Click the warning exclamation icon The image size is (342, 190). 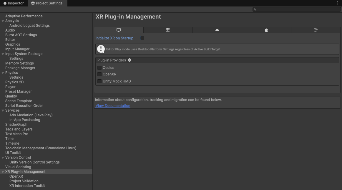pyautogui.click(x=101, y=49)
